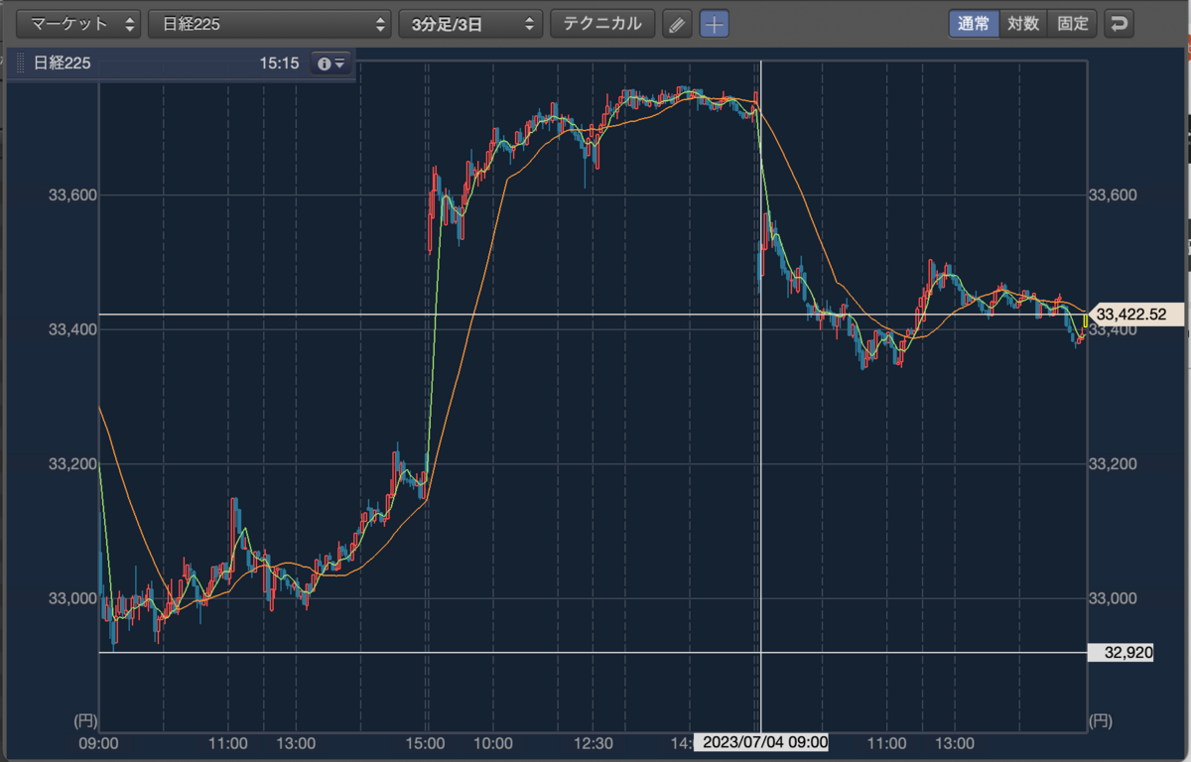
Task: Click the left axis 33,600 label
Action: tap(71, 195)
